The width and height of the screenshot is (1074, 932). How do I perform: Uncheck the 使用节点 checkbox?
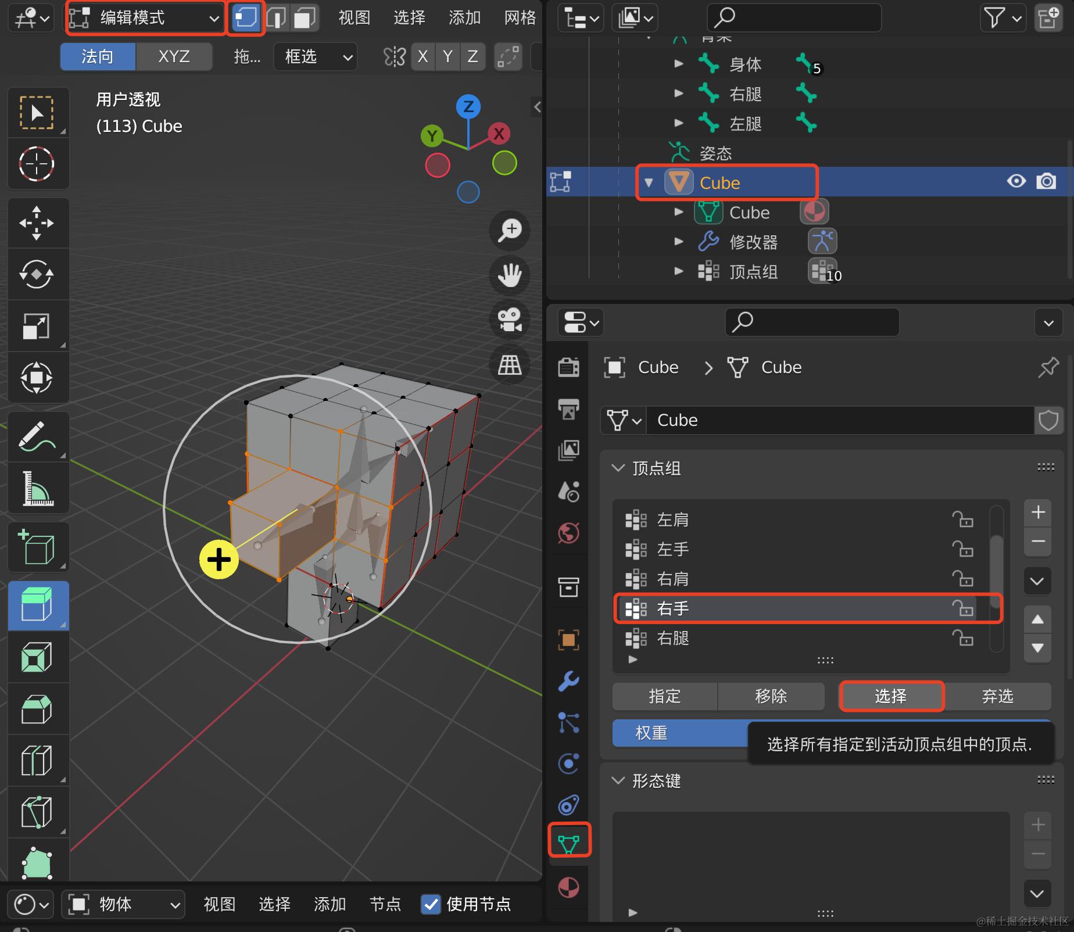(430, 904)
